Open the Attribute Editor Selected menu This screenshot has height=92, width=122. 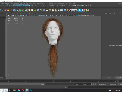(x=107, y=14)
